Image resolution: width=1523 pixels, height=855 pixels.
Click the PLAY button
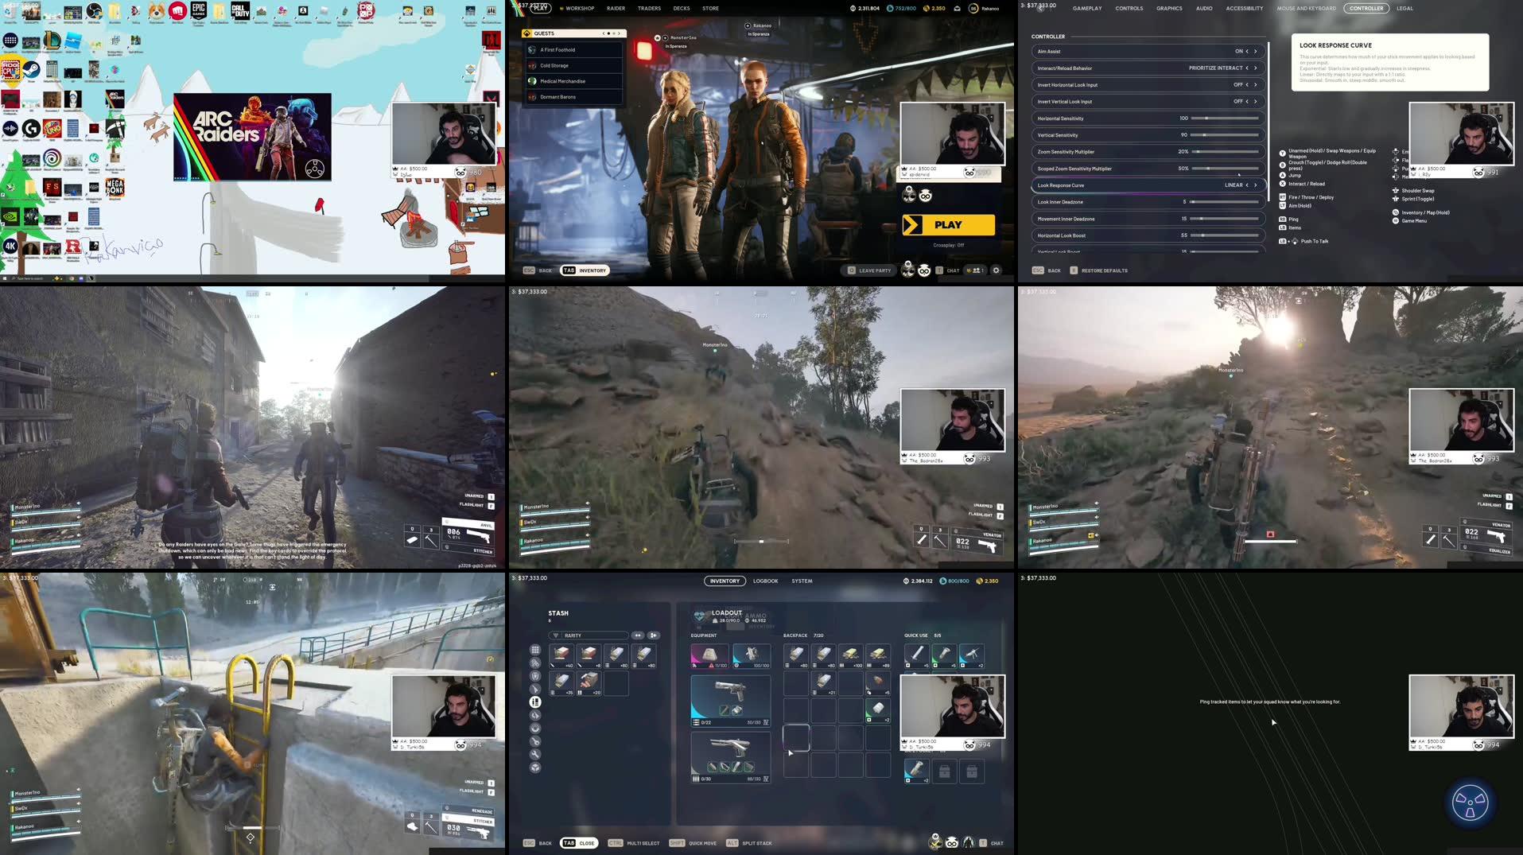pyautogui.click(x=949, y=224)
